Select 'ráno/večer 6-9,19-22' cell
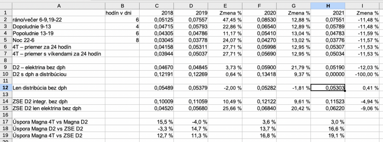The height and width of the screenshot is (142, 383). pyautogui.click(x=58, y=20)
